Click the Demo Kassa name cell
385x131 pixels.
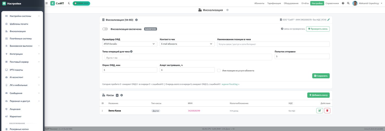click(115, 111)
